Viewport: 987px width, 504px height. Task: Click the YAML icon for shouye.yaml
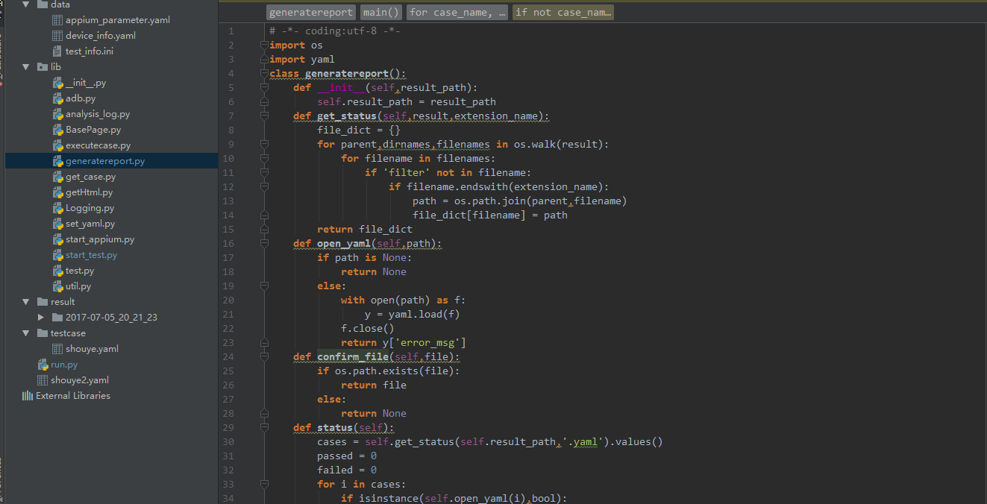58,349
